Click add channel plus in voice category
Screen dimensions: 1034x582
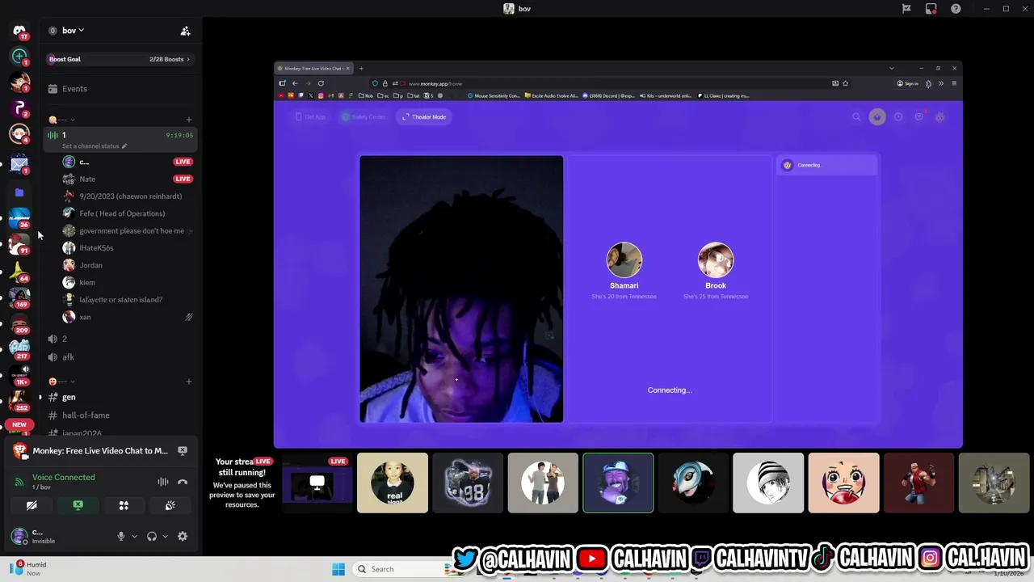(x=189, y=120)
